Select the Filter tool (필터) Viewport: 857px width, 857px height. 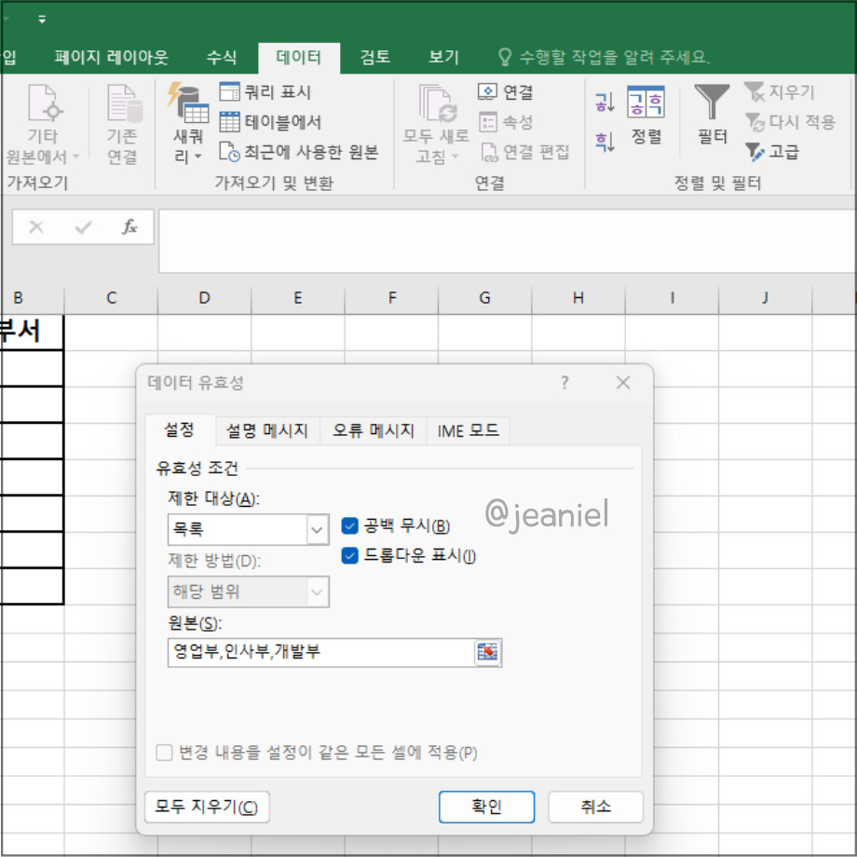(711, 116)
